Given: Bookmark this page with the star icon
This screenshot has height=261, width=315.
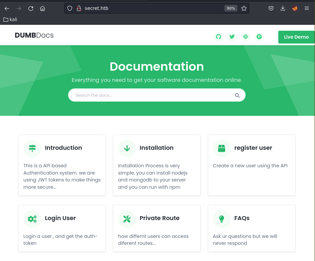Looking at the screenshot, I should coord(244,9).
